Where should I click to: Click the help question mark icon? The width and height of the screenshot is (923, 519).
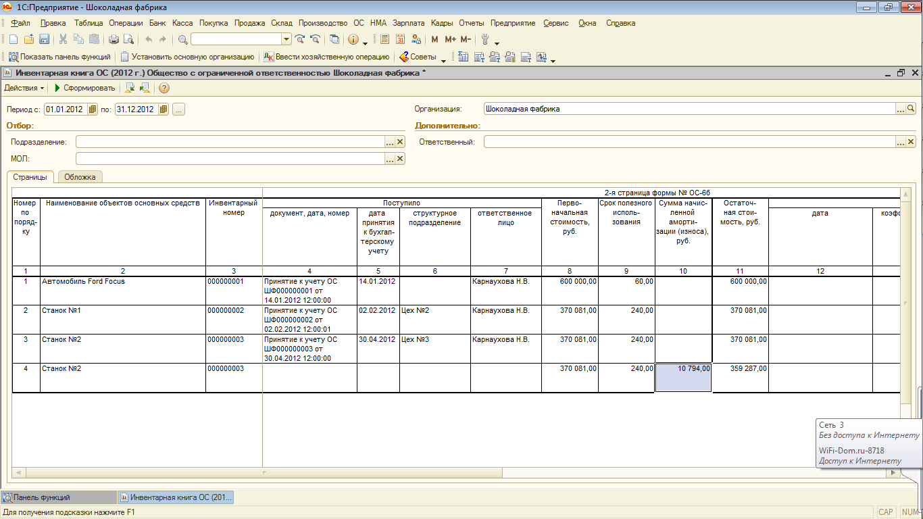click(164, 88)
